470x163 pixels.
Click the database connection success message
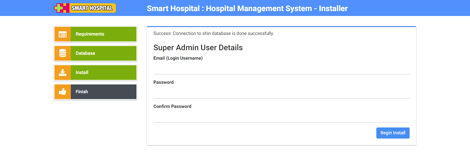point(213,33)
